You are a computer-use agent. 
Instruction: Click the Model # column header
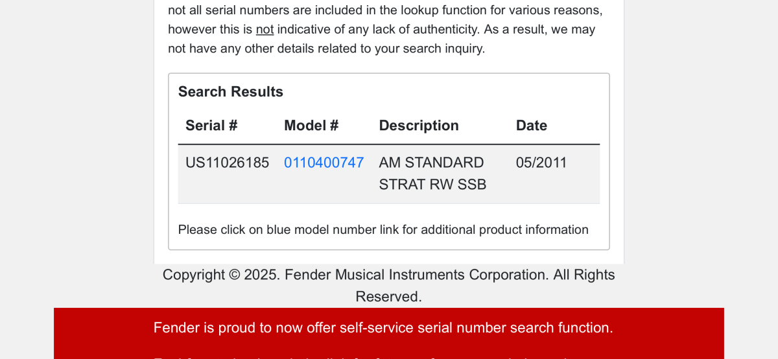[x=311, y=126]
